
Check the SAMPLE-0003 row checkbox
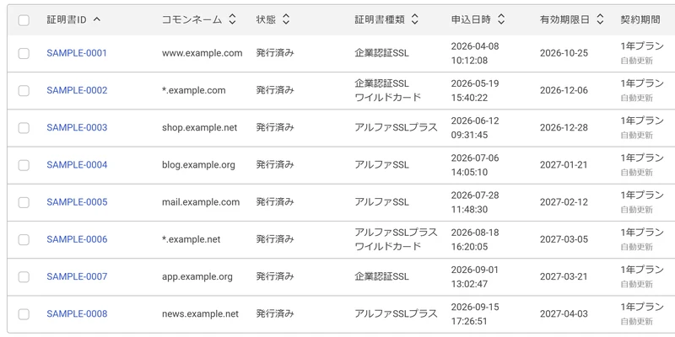[24, 128]
